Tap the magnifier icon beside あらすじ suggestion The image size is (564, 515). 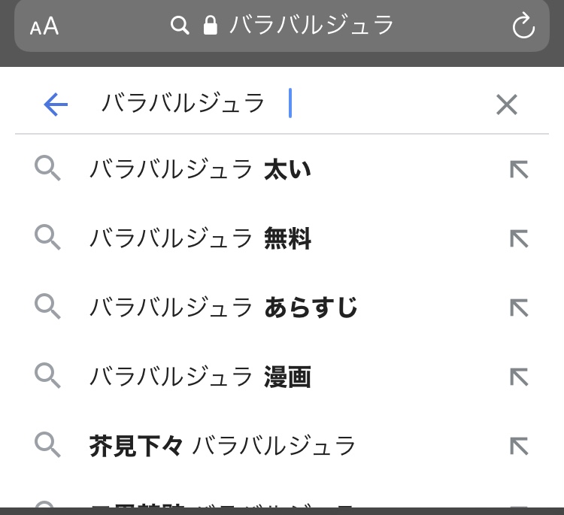click(x=47, y=306)
